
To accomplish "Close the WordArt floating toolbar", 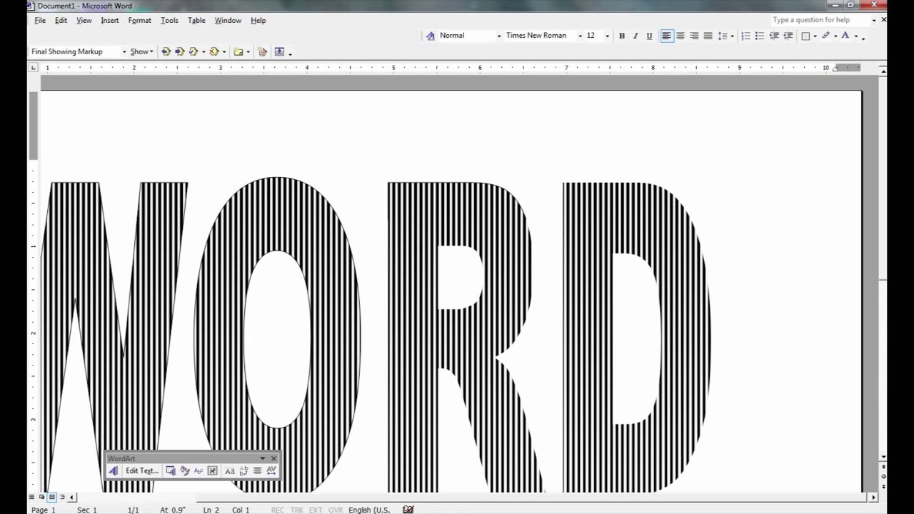I will pos(273,458).
